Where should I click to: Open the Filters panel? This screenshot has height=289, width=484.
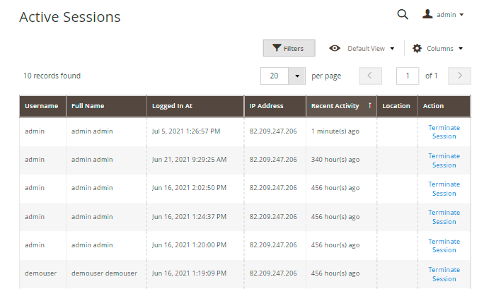click(289, 48)
